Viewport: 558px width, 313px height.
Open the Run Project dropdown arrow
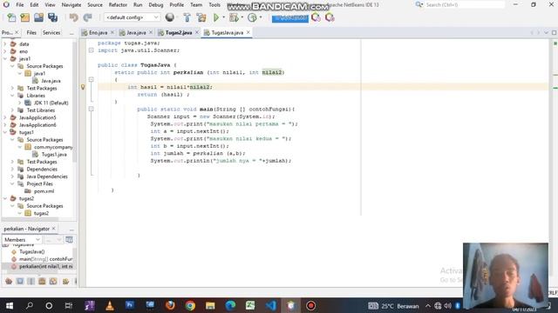(223, 17)
